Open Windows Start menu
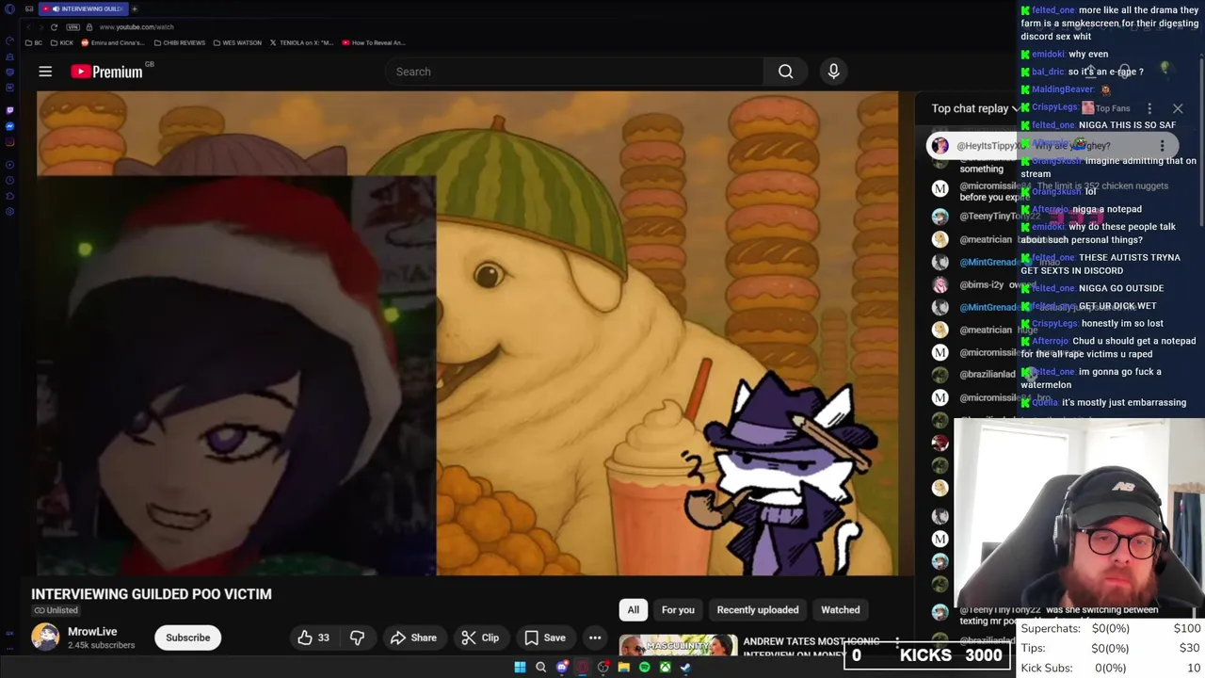The height and width of the screenshot is (678, 1205). coord(520,668)
